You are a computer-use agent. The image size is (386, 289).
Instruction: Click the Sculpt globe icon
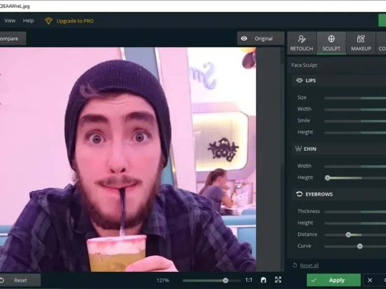(x=331, y=39)
